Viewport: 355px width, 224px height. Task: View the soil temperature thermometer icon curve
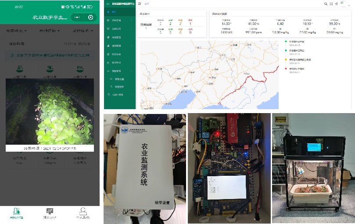click(x=20, y=68)
